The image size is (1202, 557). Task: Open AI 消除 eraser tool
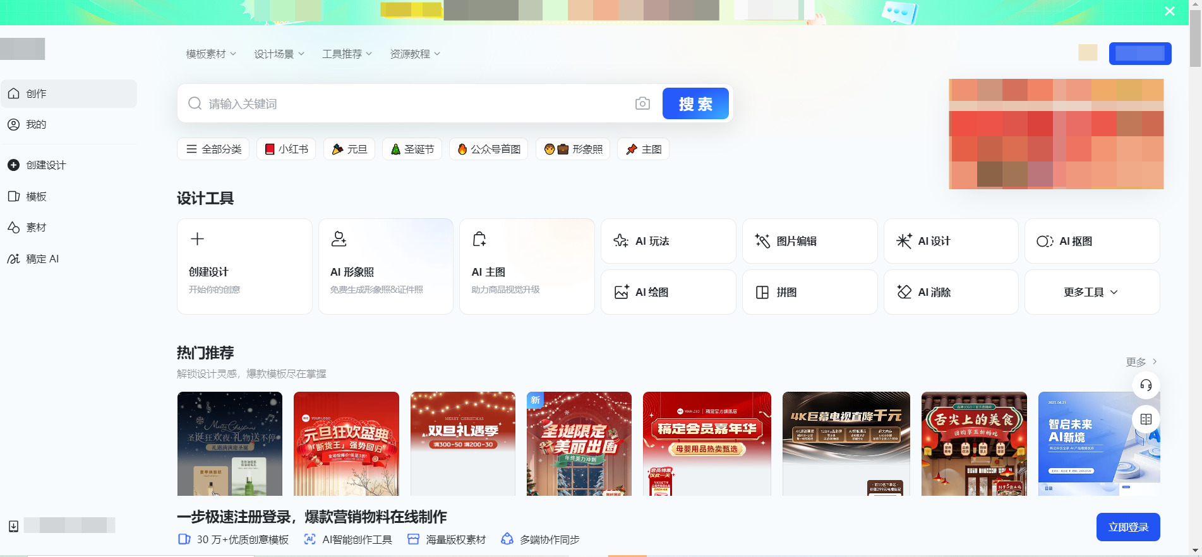[x=951, y=292]
